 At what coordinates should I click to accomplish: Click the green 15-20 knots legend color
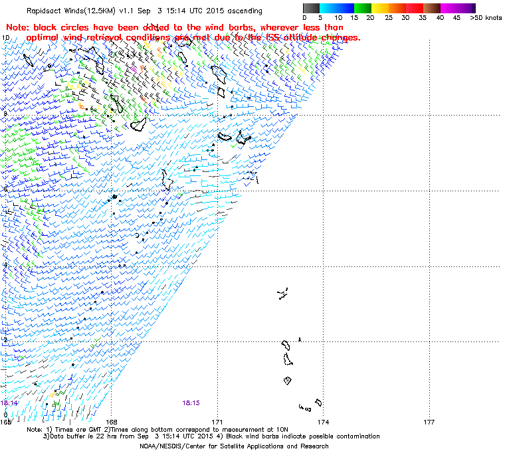[x=363, y=8]
